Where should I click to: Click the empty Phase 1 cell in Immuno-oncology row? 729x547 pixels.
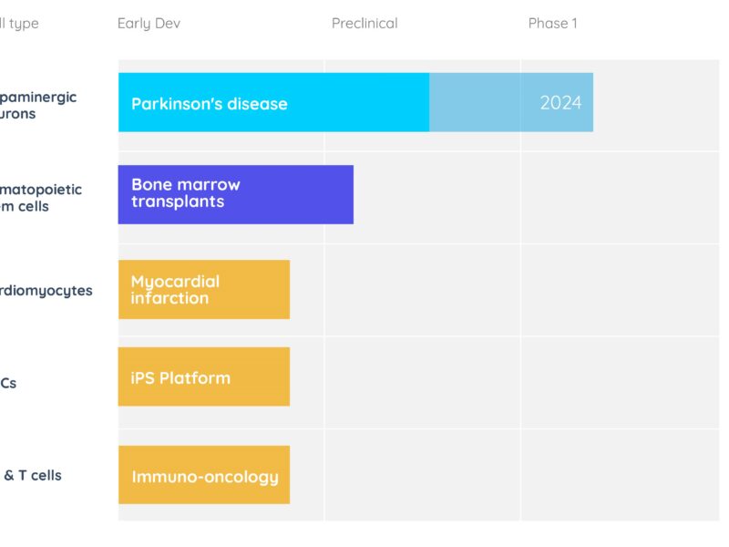620,475
